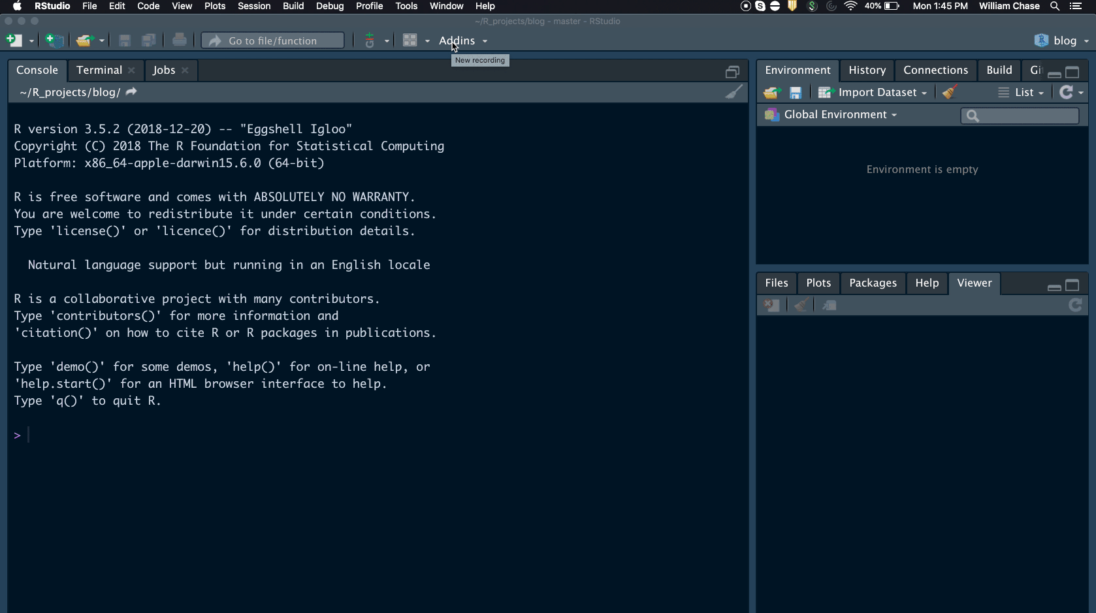Switch to the Build tab
Screen dimensions: 1096x613
click(999, 70)
